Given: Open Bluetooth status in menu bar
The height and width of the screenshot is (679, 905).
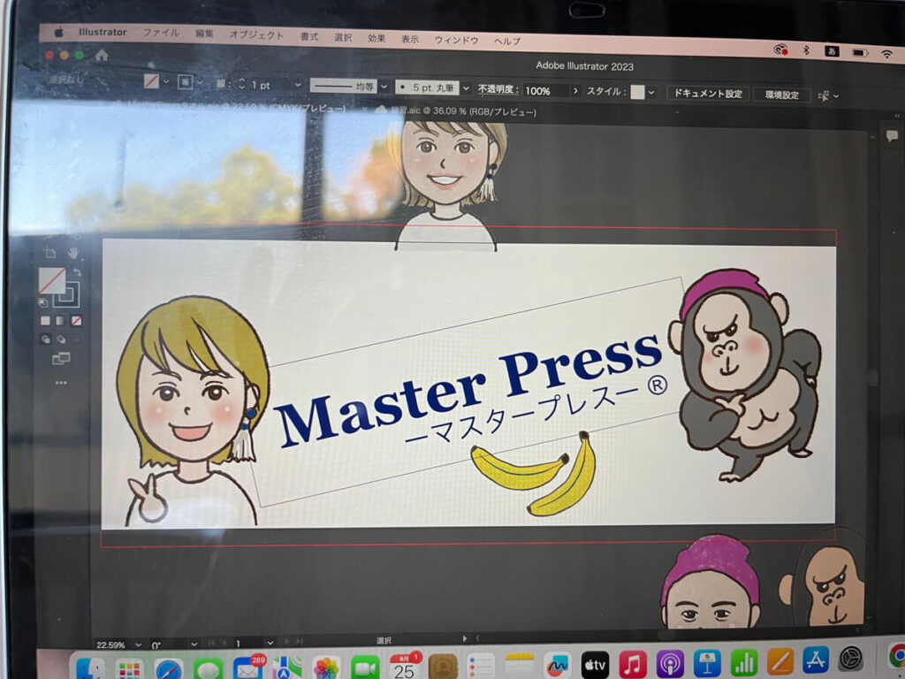Looking at the screenshot, I should coord(806,50).
